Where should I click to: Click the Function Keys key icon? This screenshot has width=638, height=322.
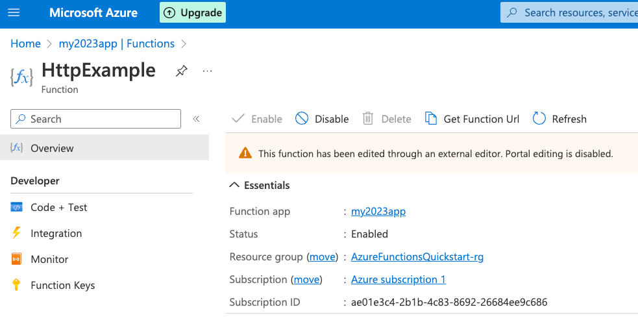point(17,285)
